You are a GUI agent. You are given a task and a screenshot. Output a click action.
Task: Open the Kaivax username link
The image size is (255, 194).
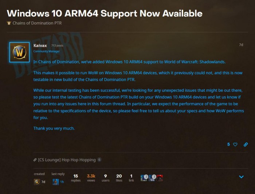coord(40,45)
